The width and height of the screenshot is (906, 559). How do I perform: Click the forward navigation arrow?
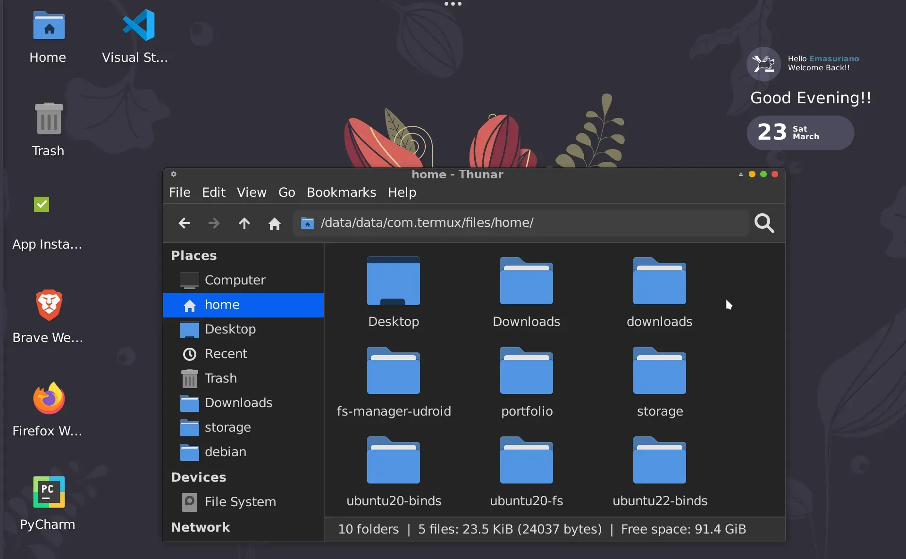(x=214, y=223)
